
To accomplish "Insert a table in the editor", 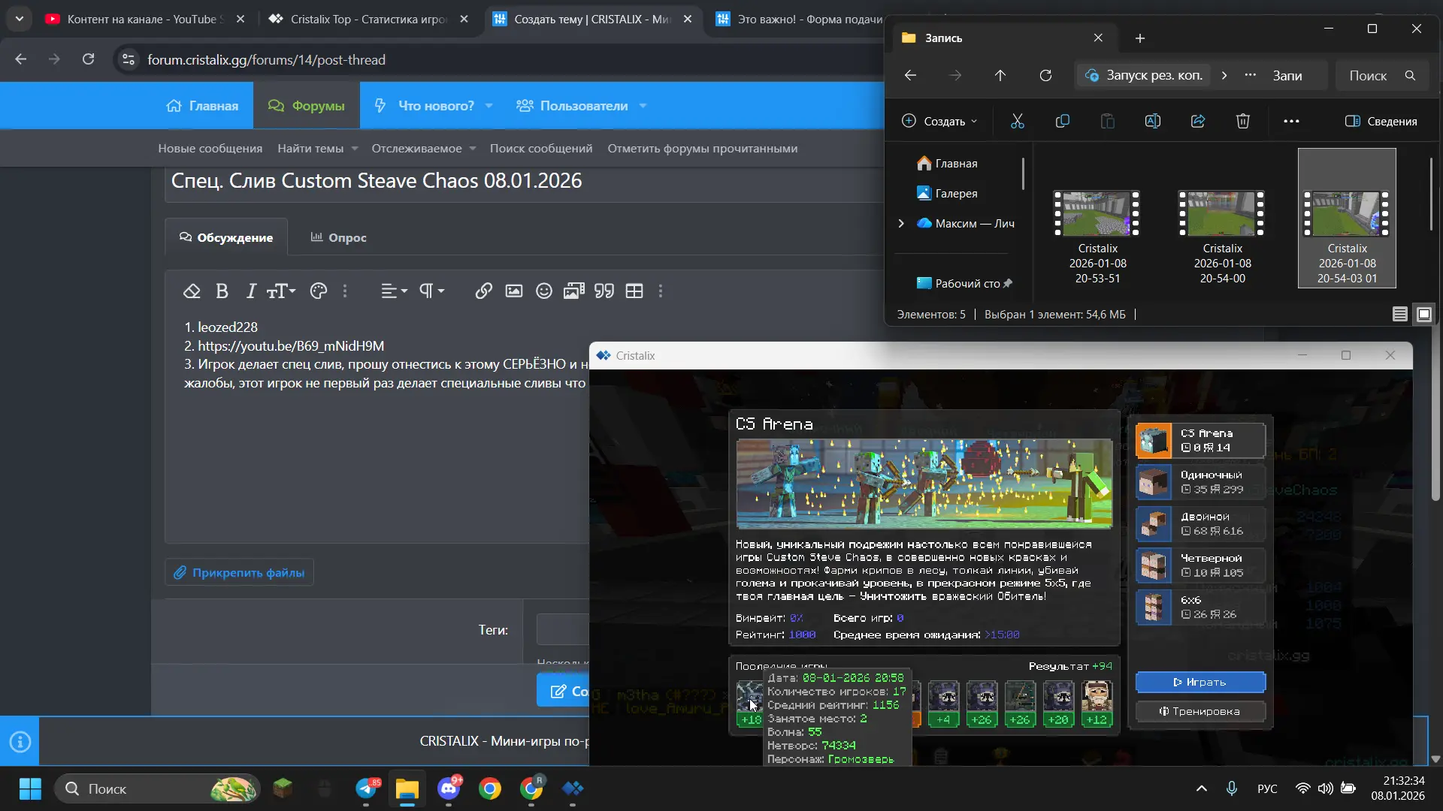I will [x=634, y=291].
